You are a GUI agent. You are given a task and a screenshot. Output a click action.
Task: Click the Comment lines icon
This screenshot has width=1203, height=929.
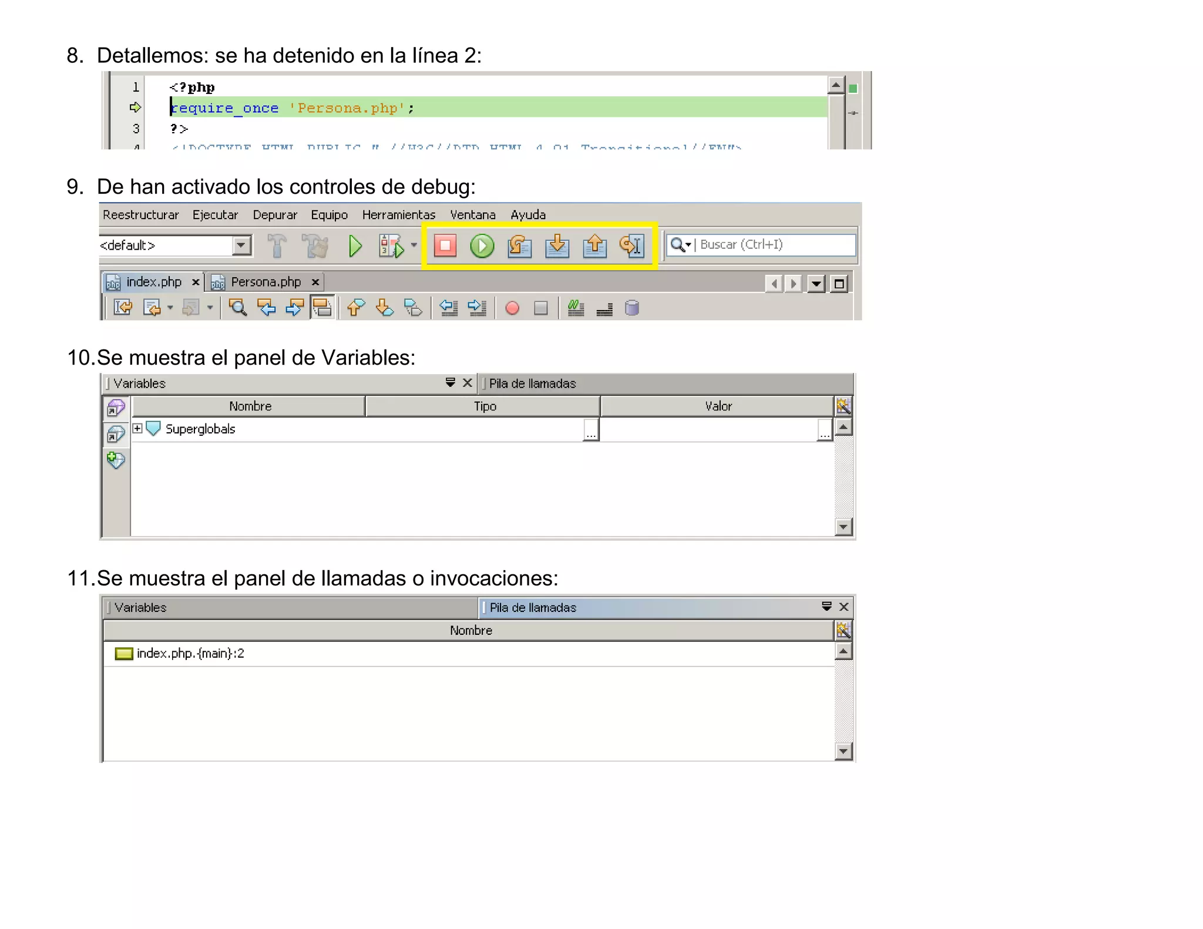576,308
